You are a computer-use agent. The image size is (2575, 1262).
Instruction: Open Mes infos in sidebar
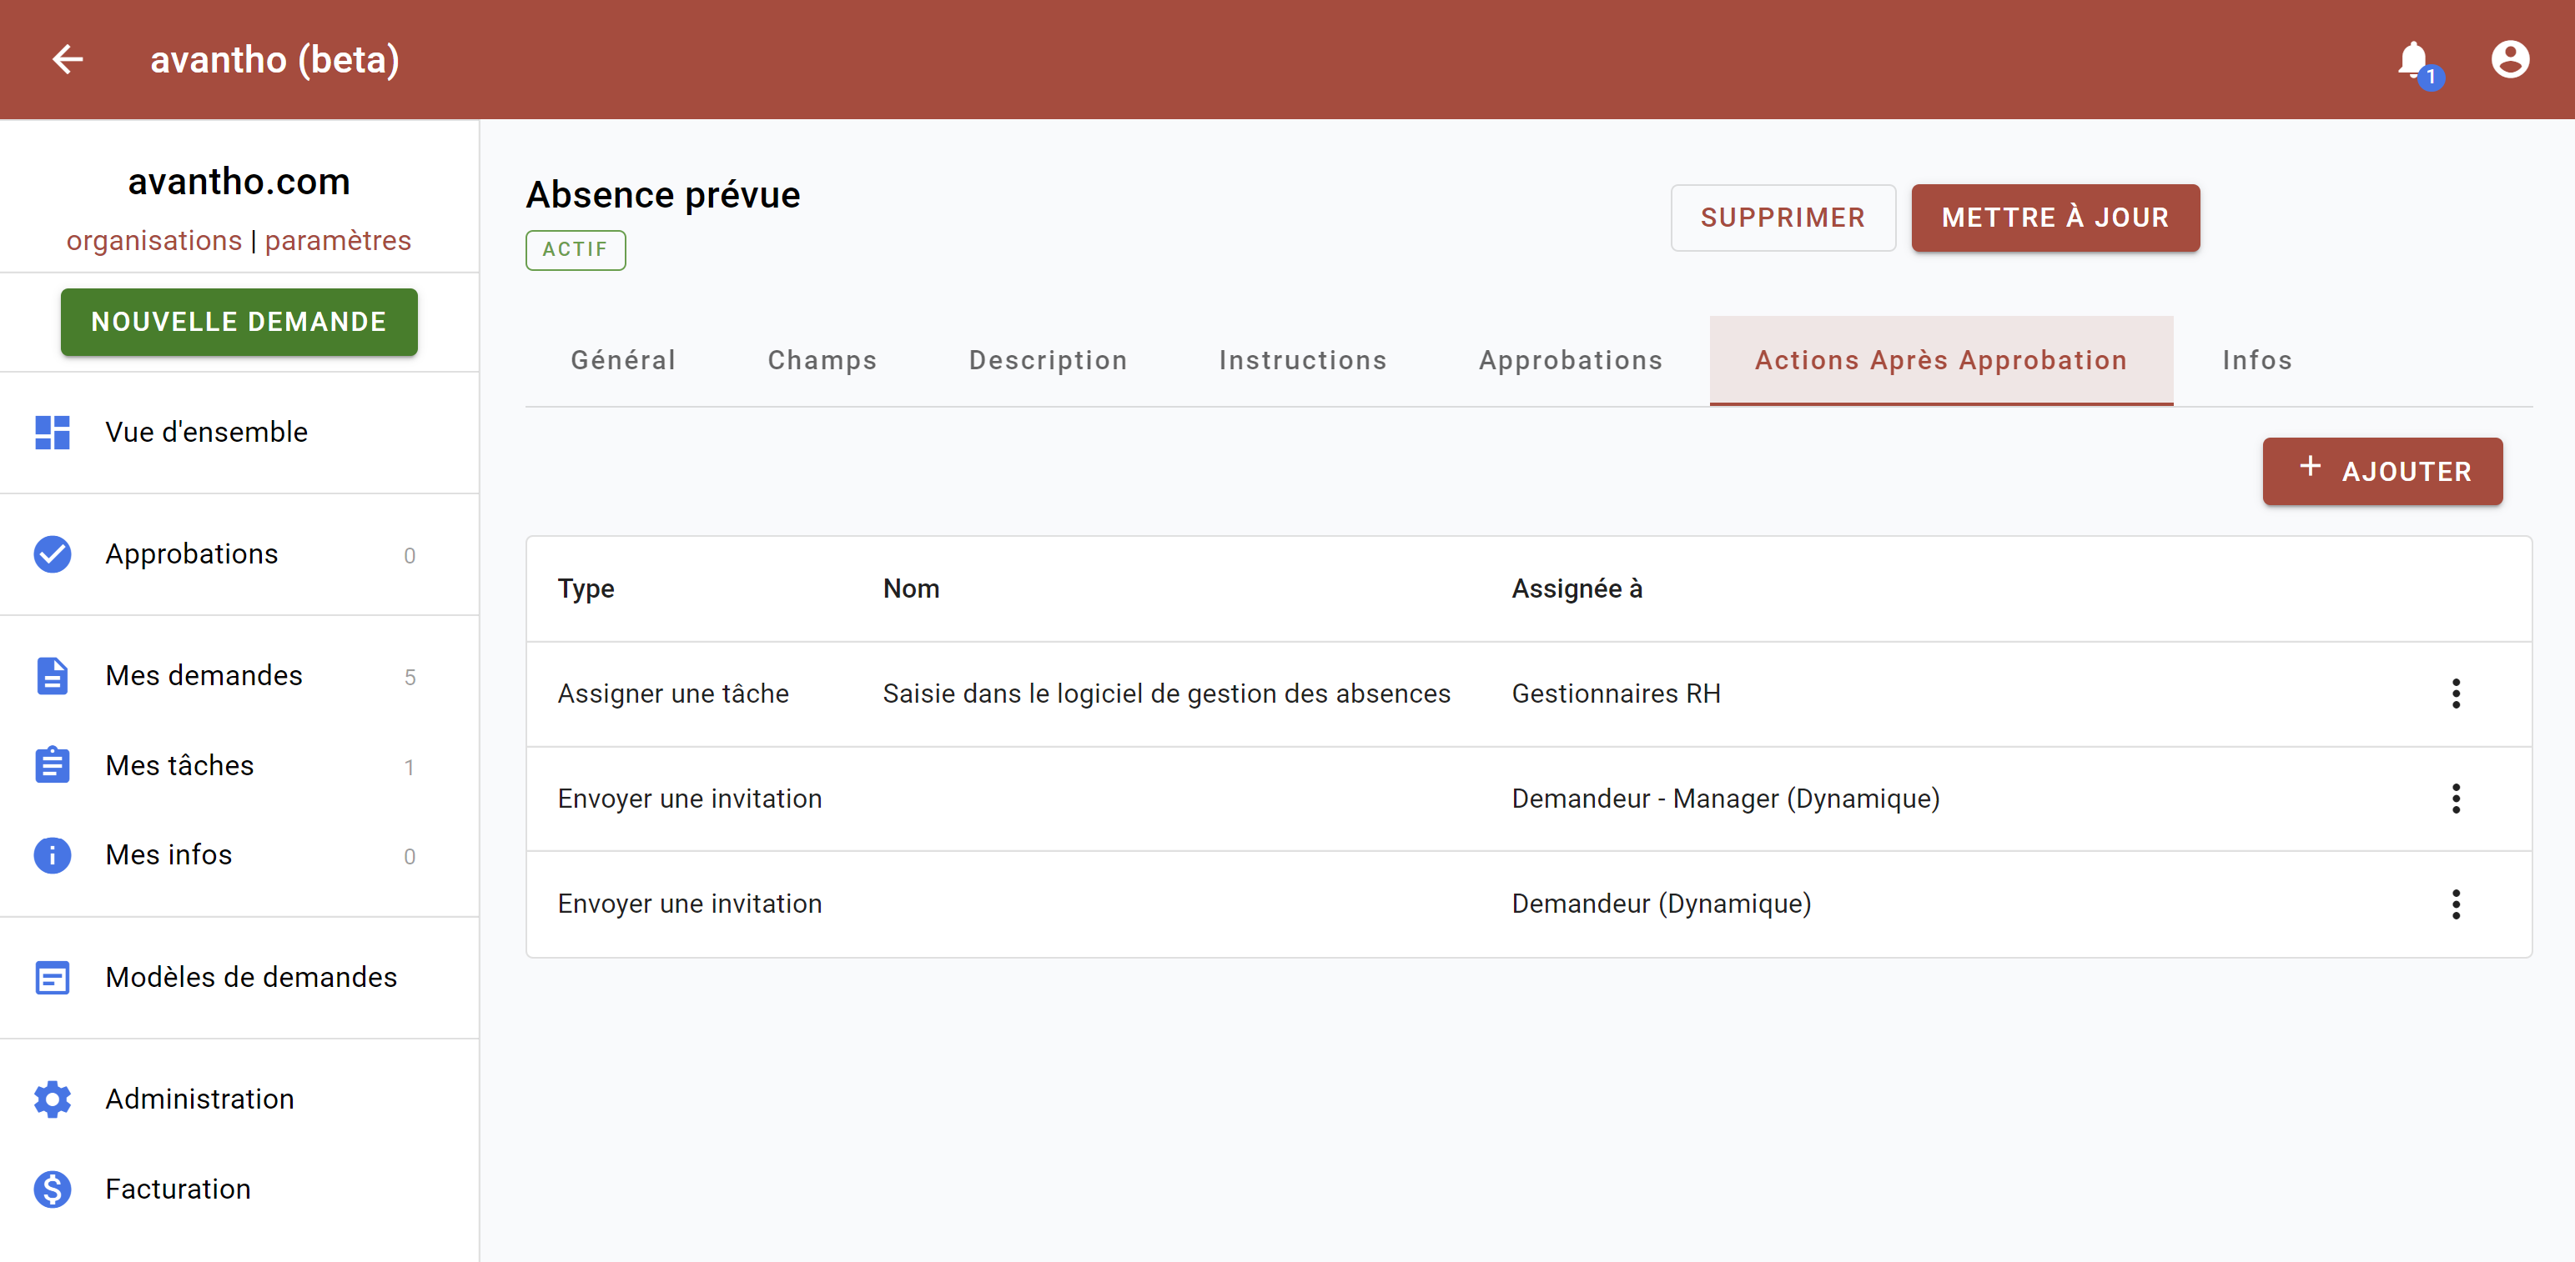pos(239,855)
